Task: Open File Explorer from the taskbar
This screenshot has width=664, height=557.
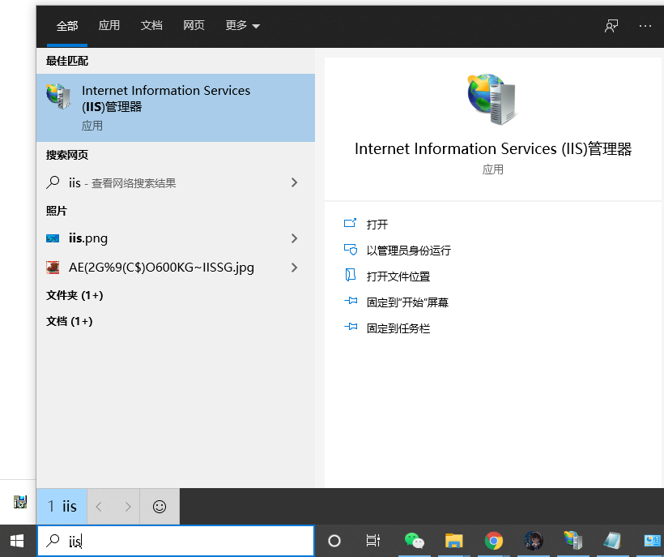Action: [453, 540]
